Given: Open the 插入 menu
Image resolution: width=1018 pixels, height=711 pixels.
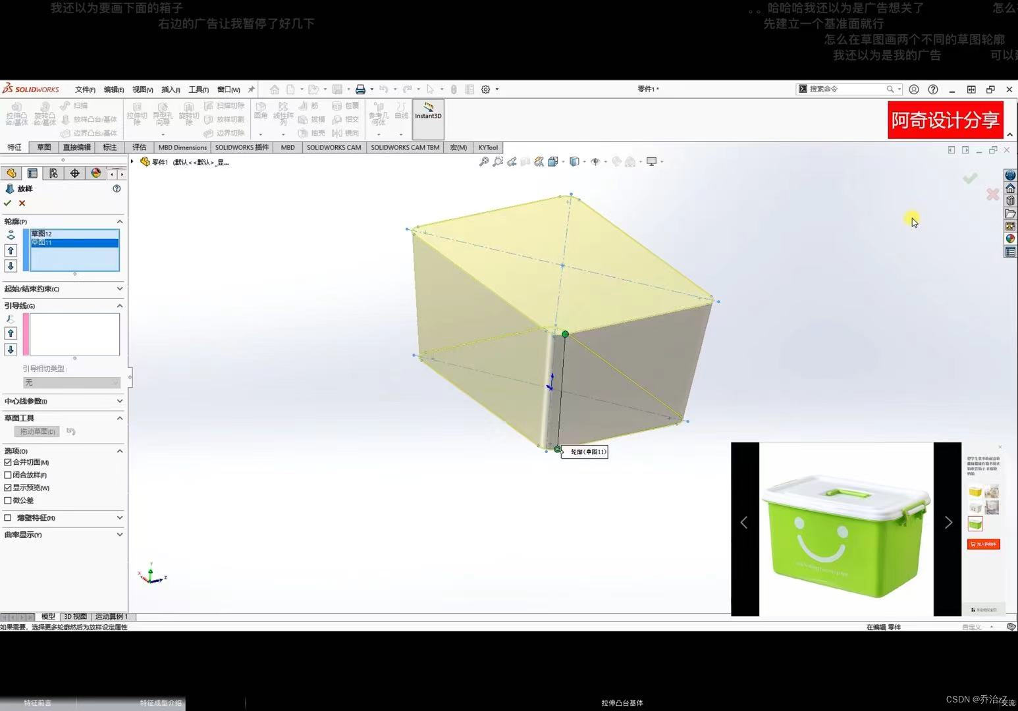Looking at the screenshot, I should (x=171, y=90).
